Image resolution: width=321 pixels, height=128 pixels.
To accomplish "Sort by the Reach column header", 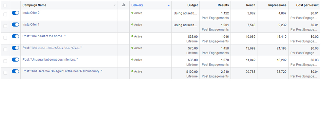I will point(251,5).
